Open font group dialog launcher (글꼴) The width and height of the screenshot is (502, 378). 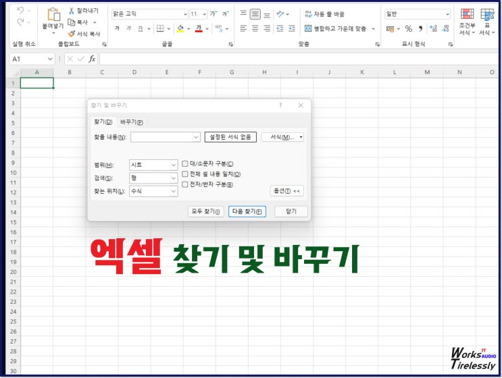click(x=230, y=45)
